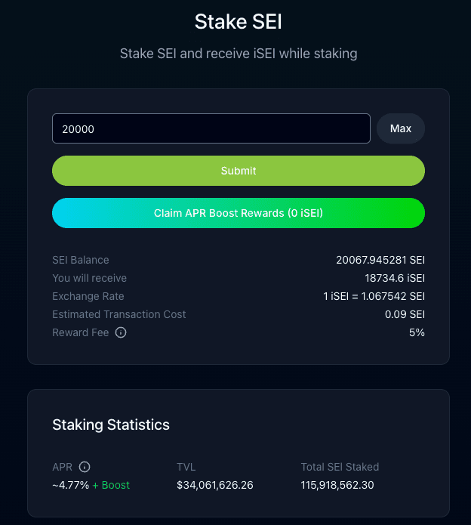Click the APR info icon
Image resolution: width=471 pixels, height=525 pixels.
tap(85, 467)
